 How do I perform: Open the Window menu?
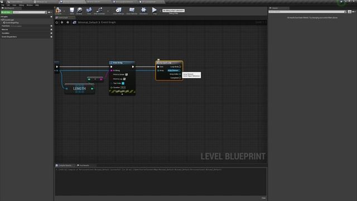[30, 5]
